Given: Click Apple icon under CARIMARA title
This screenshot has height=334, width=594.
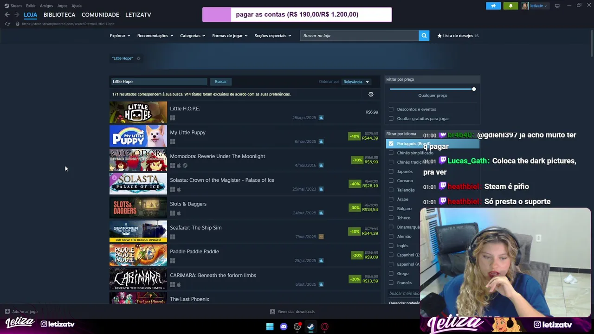Looking at the screenshot, I should pyautogui.click(x=179, y=284).
